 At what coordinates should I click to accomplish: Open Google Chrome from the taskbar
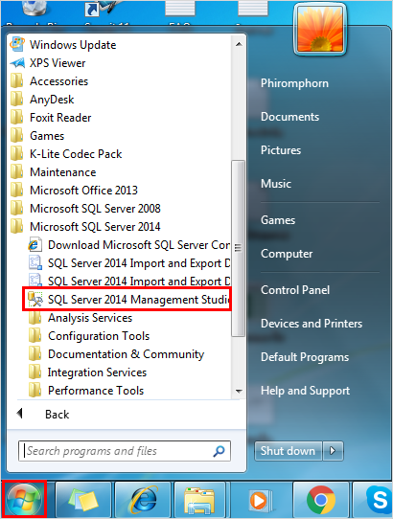point(320,500)
